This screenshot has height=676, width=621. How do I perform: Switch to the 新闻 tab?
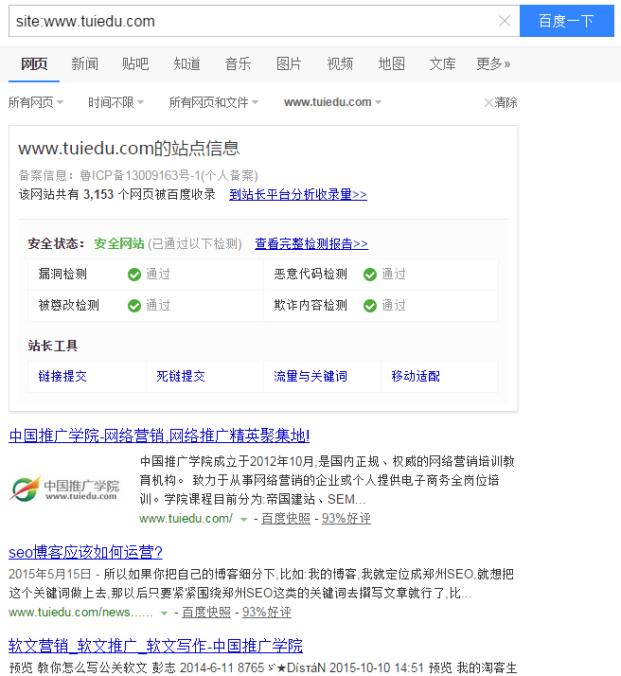pos(84,63)
